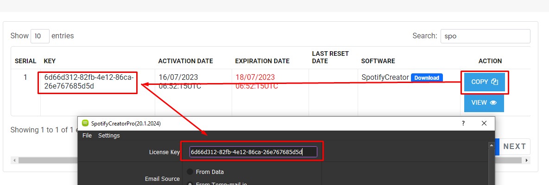
Task: Sort by the SOFTWARE column header
Action: (x=378, y=61)
